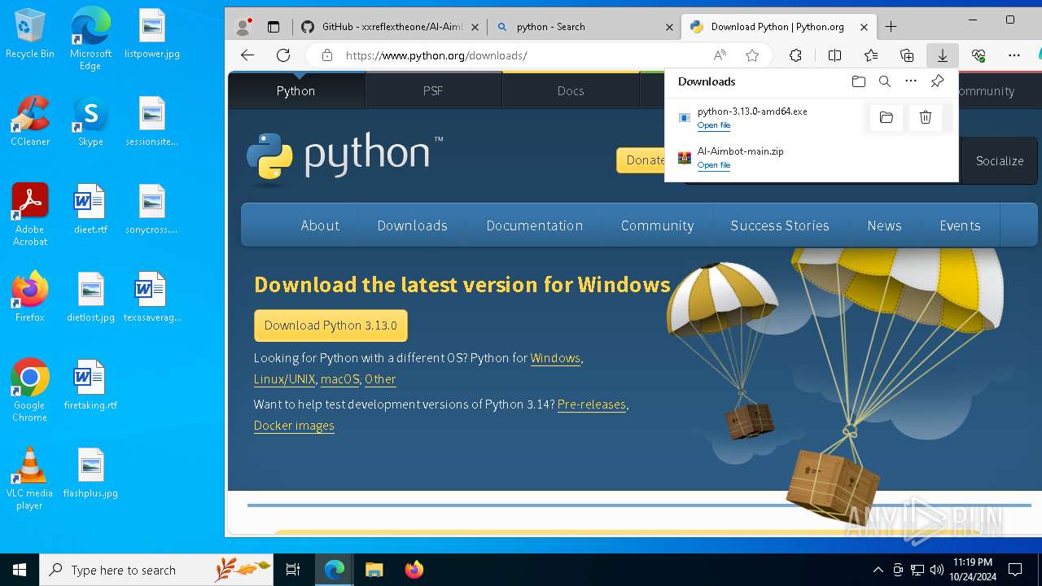The image size is (1042, 586).
Task: Open the Extensions puzzle icon
Action: coord(795,55)
